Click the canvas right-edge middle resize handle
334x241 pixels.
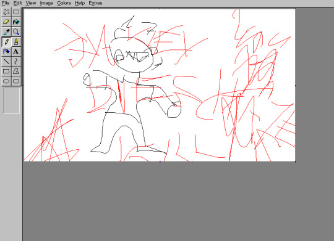[x=296, y=86]
